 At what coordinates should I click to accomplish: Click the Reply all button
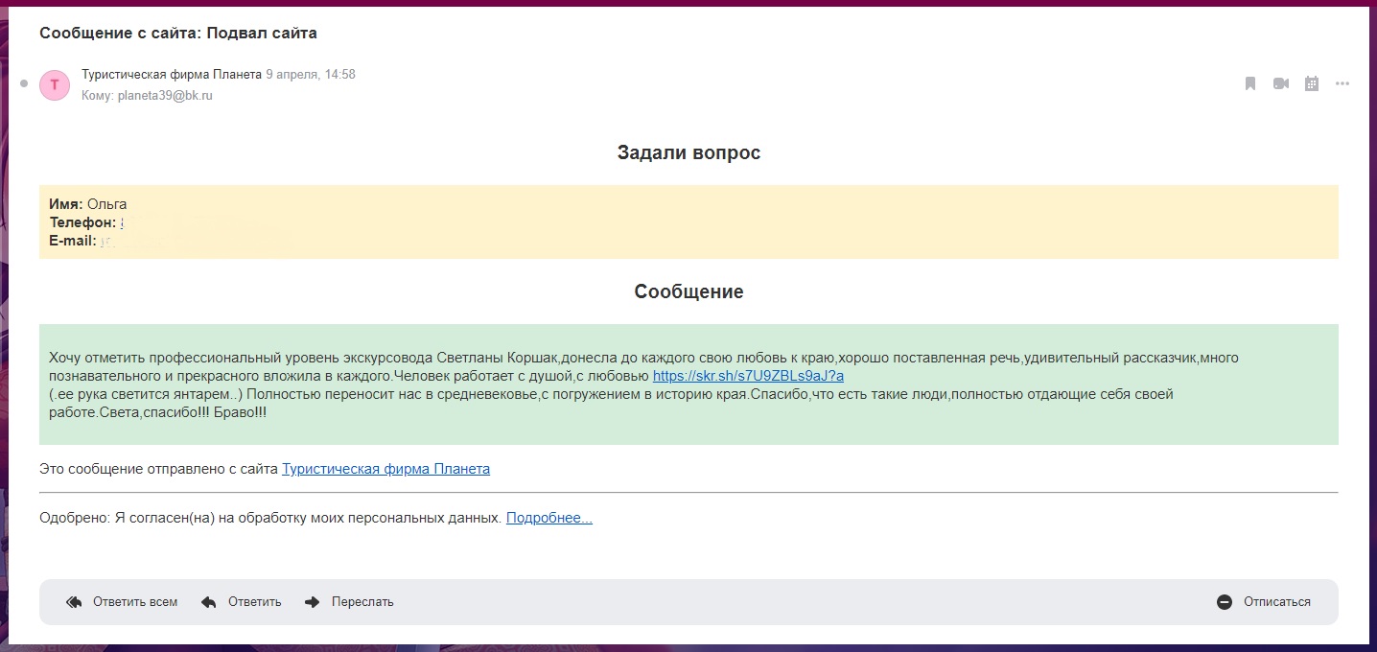(x=122, y=602)
